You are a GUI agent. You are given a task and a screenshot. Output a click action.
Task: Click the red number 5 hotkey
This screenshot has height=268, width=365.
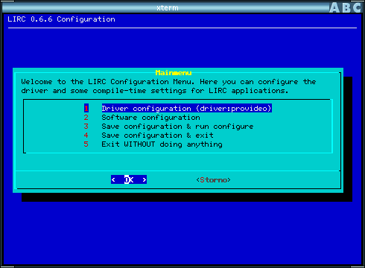(86, 144)
